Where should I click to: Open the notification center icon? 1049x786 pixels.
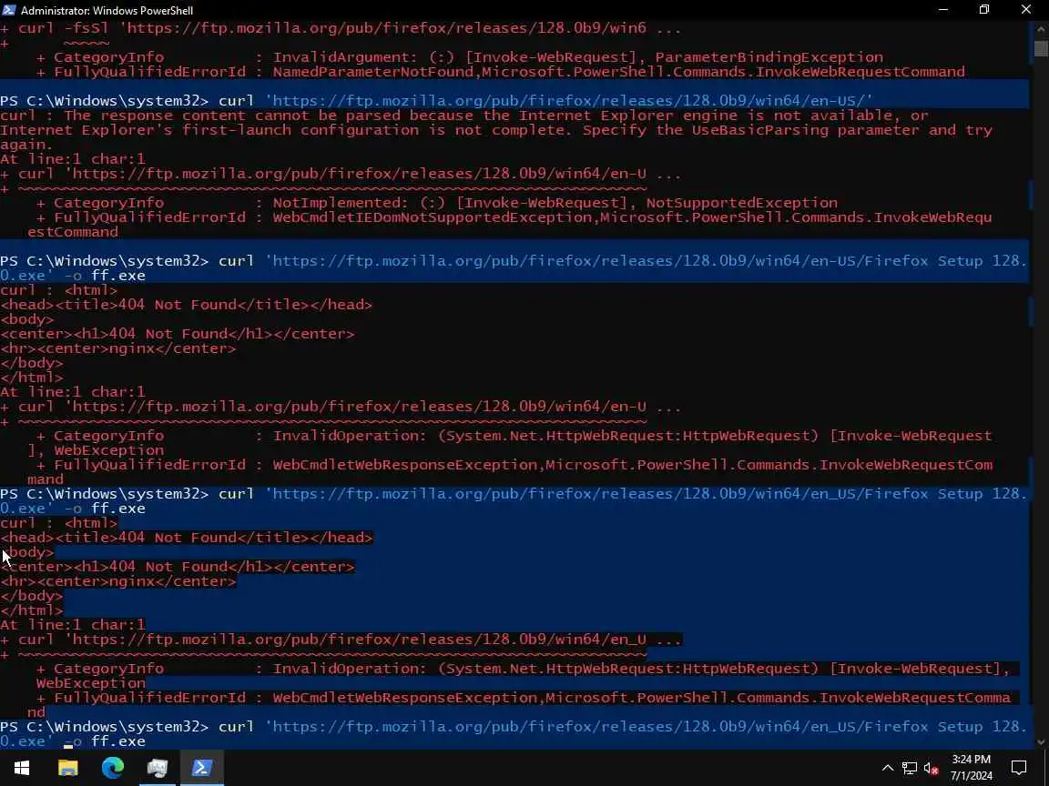[x=1019, y=768]
